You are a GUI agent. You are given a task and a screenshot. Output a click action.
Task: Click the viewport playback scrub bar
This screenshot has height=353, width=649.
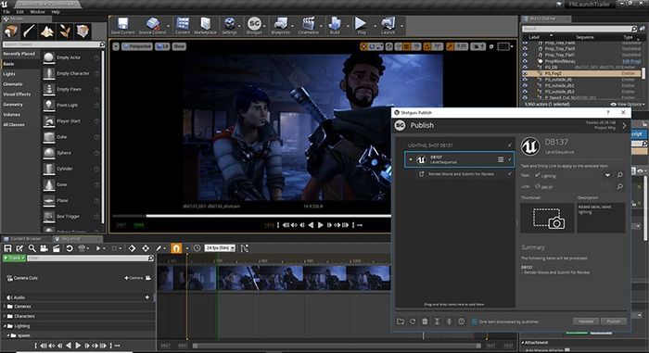[x=251, y=216]
